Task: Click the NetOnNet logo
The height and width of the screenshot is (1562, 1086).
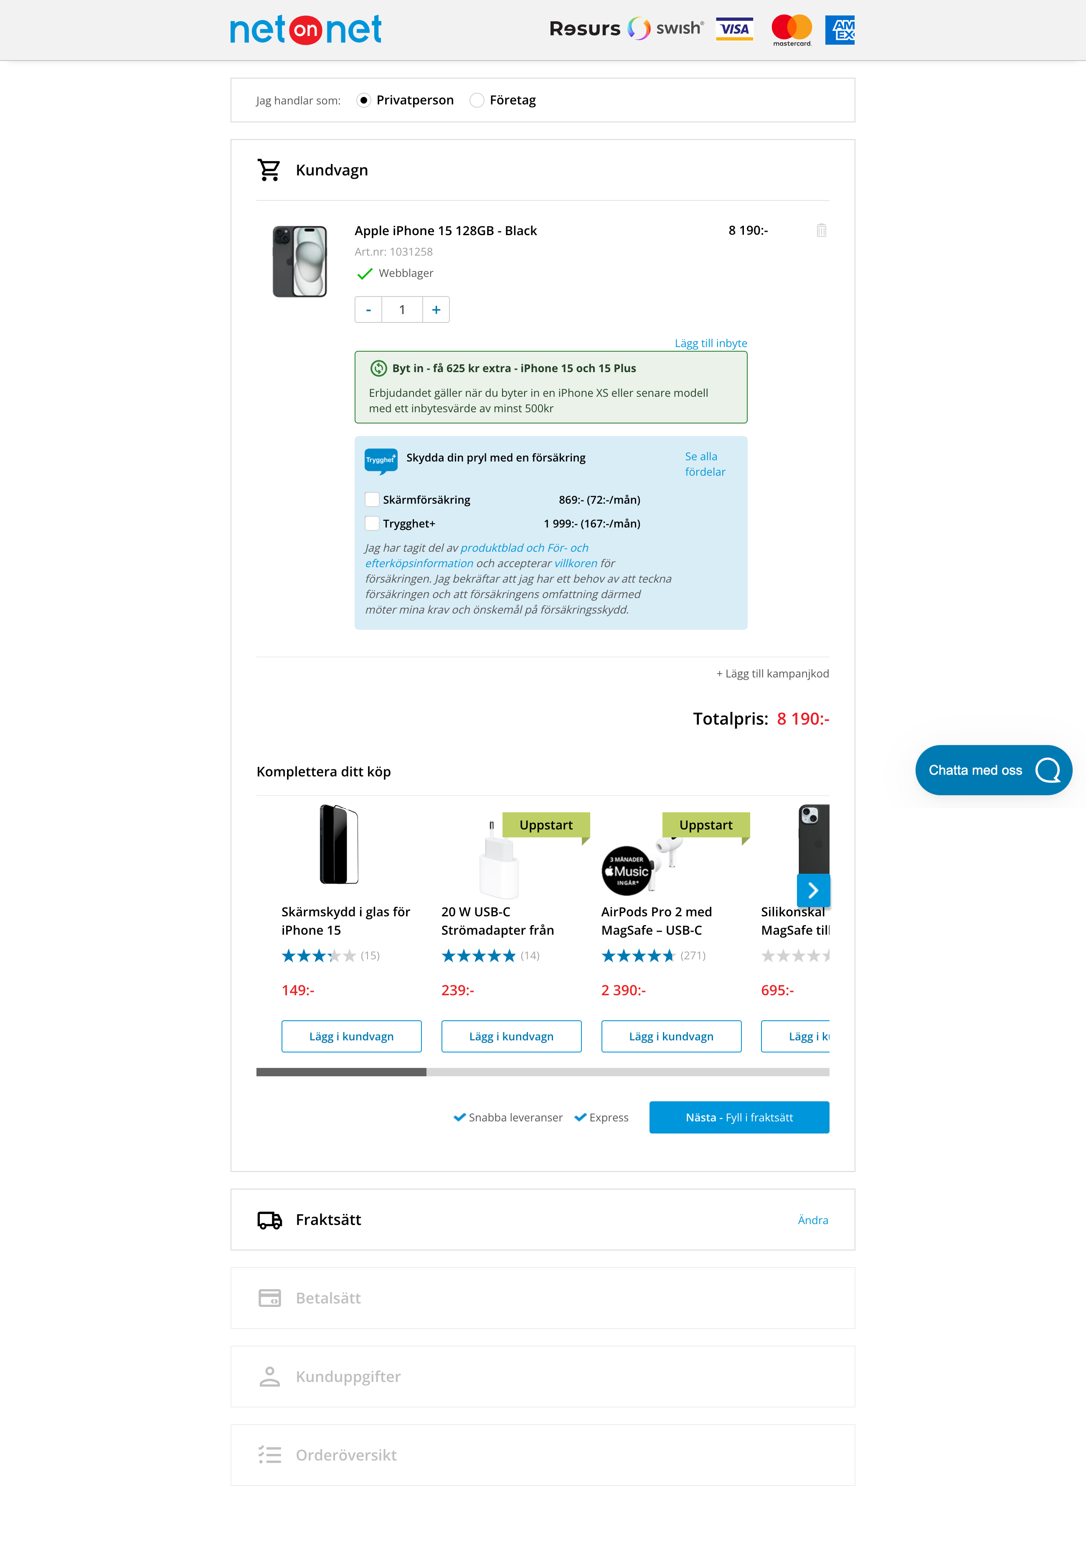Action: pos(305,29)
